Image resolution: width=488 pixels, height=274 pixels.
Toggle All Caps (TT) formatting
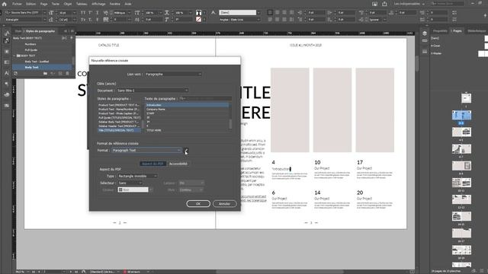(83, 13)
